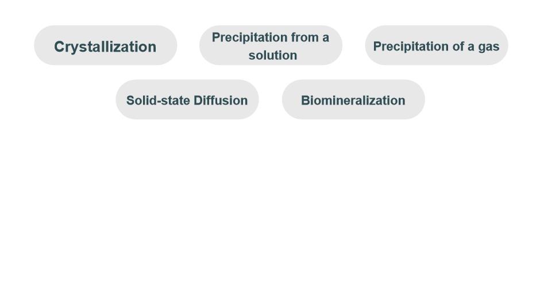This screenshot has width=540, height=302.
Task: Click the Crystallization option
Action: click(x=105, y=45)
